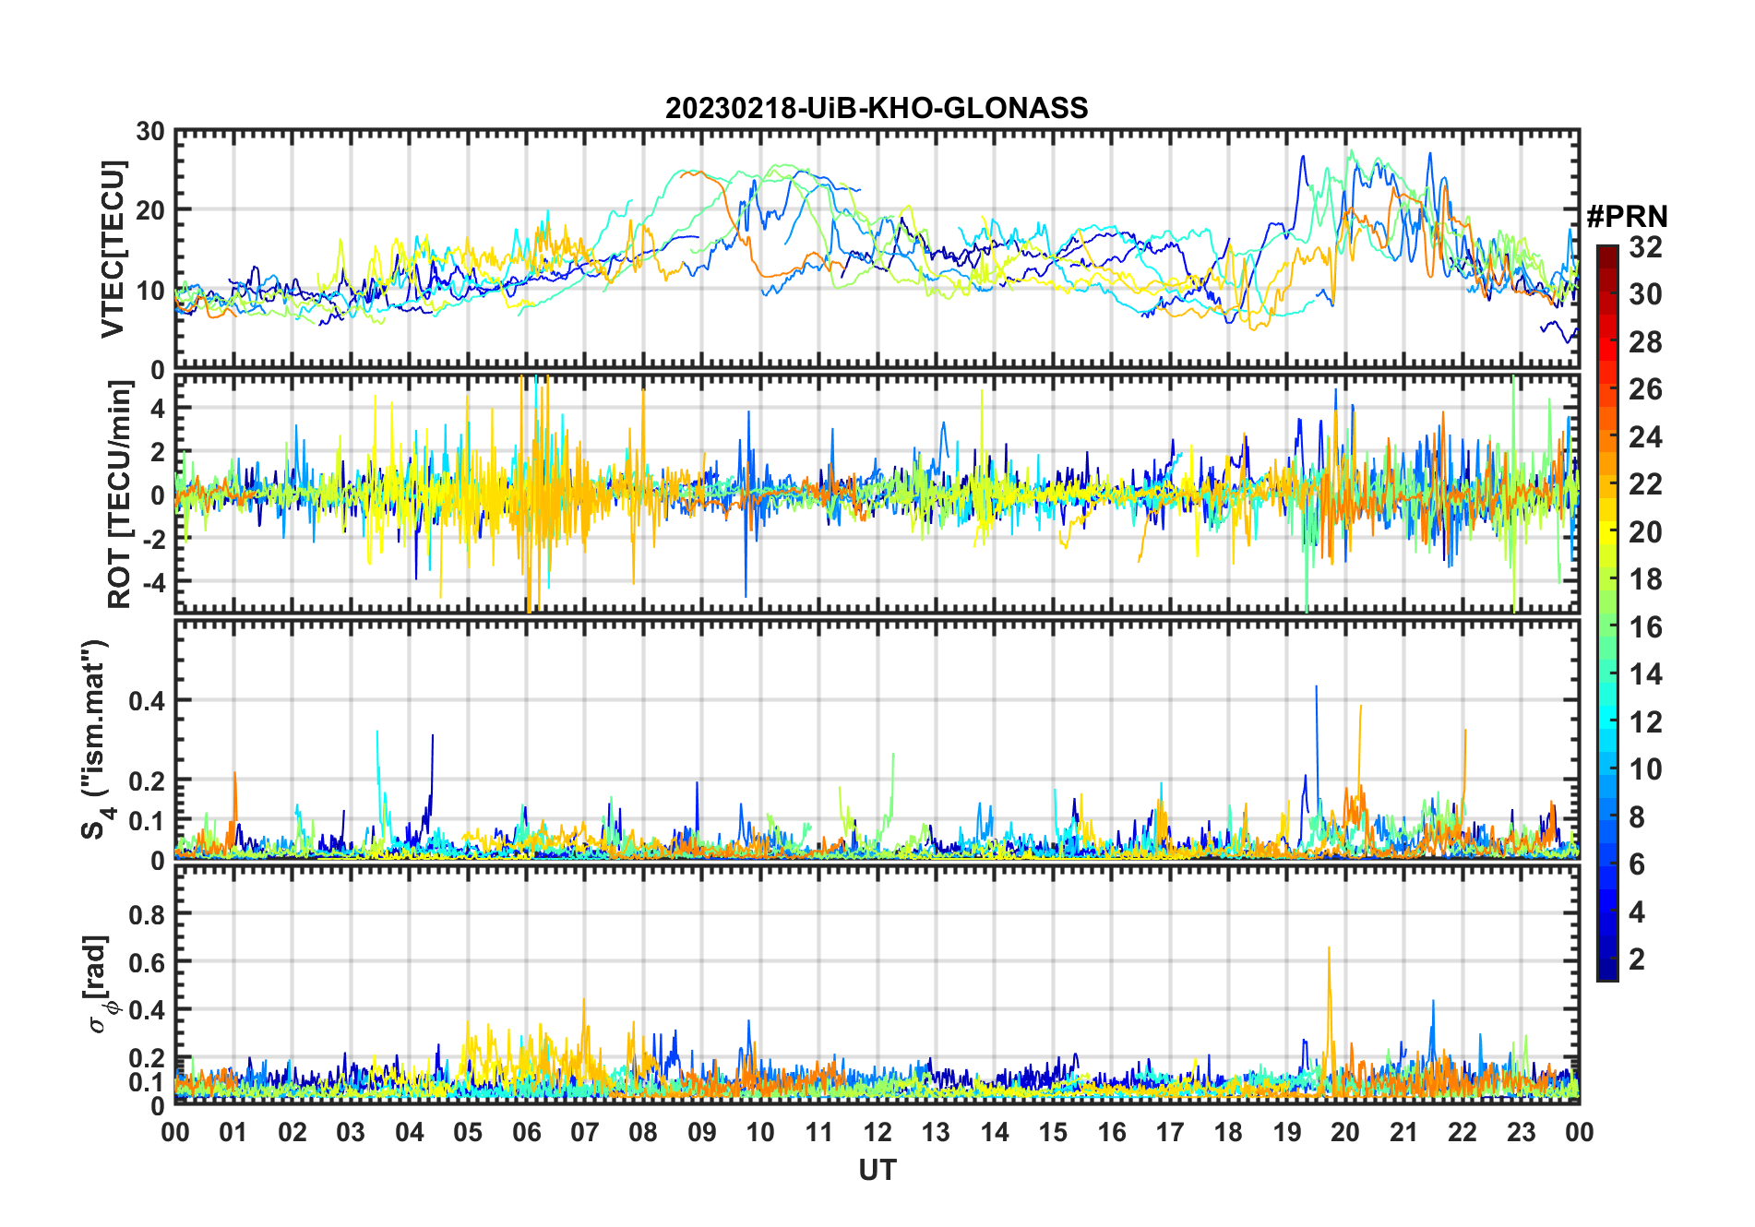This screenshot has width=1755, height=1227.
Task: Select the VTEC[TECU] y-axis label
Action: pyautogui.click(x=113, y=249)
